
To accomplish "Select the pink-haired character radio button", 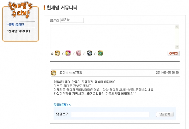I will pos(63,54).
